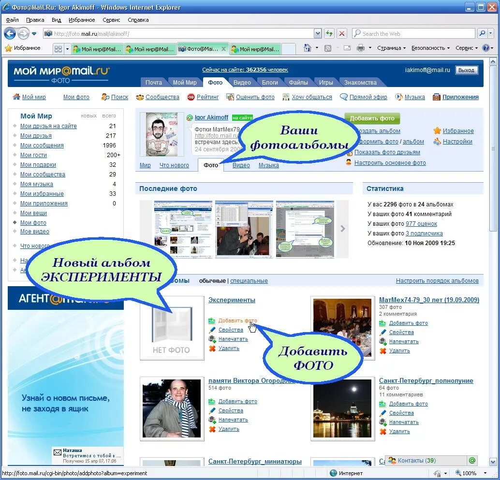Expand the Print options dropdown arrow
Image resolution: width=500 pixels, height=480 pixels.
click(x=370, y=48)
